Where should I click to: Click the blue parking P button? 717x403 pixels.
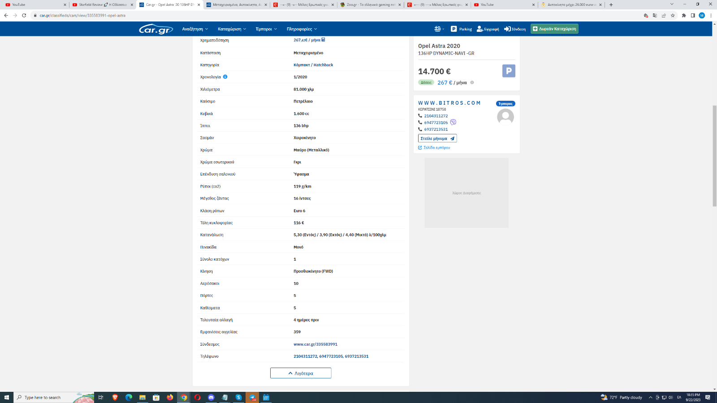(509, 71)
